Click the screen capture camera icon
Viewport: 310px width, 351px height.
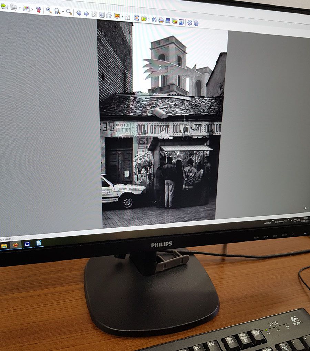(x=182, y=22)
